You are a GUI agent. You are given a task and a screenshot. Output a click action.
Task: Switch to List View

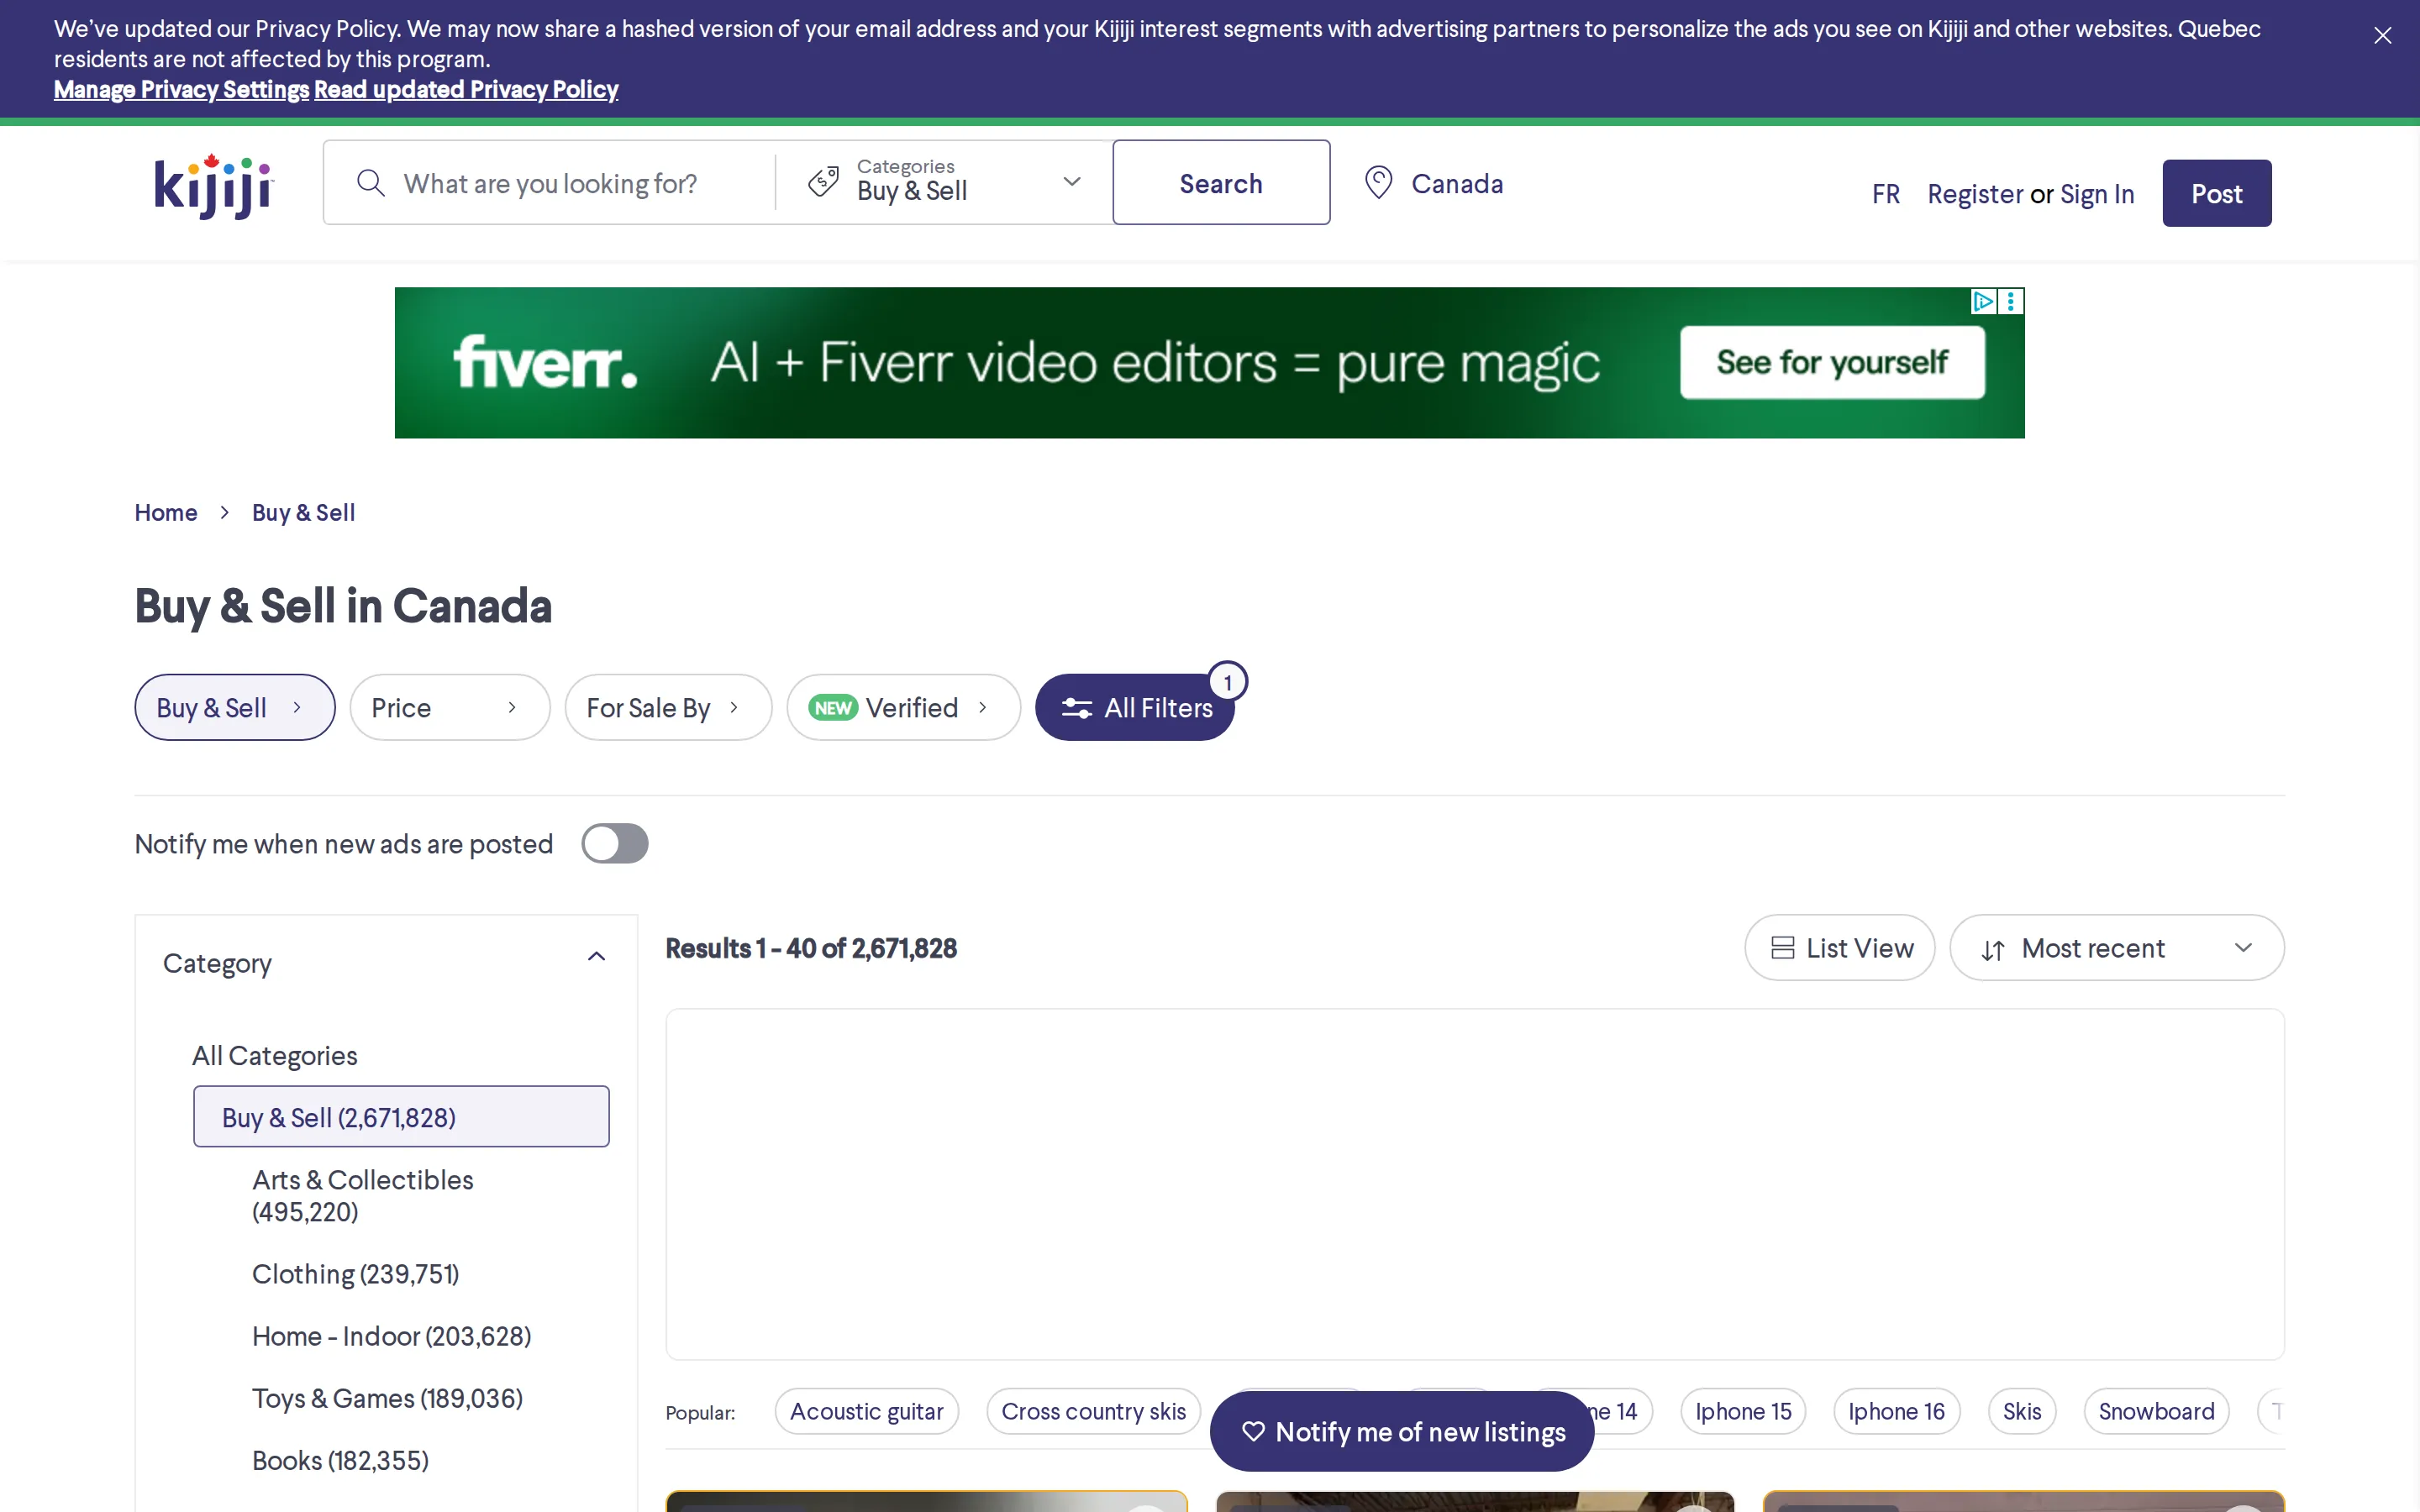(x=1840, y=948)
